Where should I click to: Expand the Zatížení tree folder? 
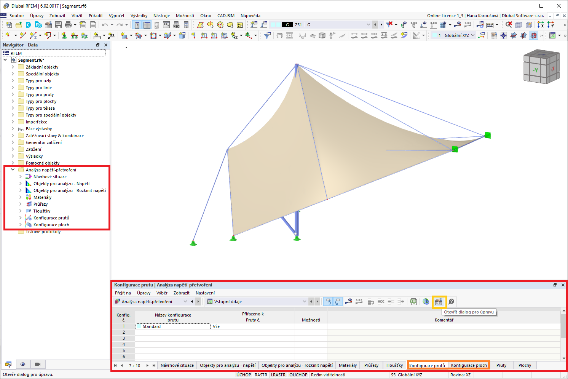pos(13,149)
